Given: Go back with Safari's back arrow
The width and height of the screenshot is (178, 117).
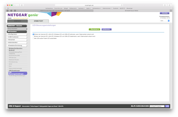Looking at the screenshot, I should click(15, 5).
